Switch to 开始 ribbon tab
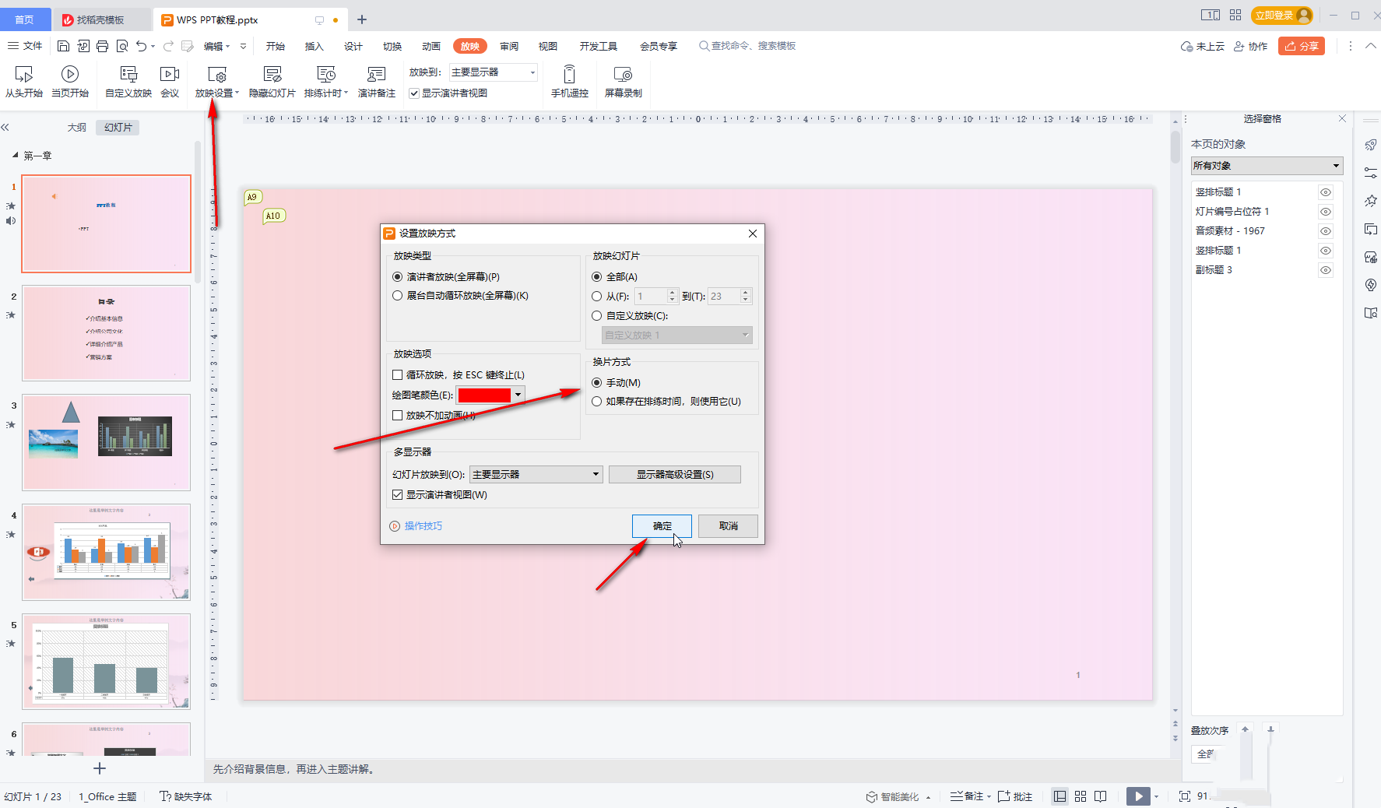The width and height of the screenshot is (1381, 808). [276, 47]
